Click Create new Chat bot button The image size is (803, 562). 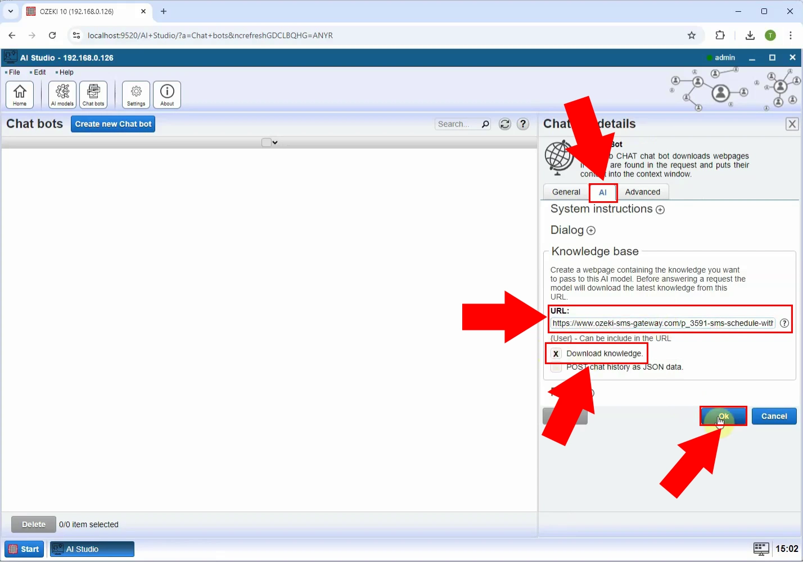[113, 124]
